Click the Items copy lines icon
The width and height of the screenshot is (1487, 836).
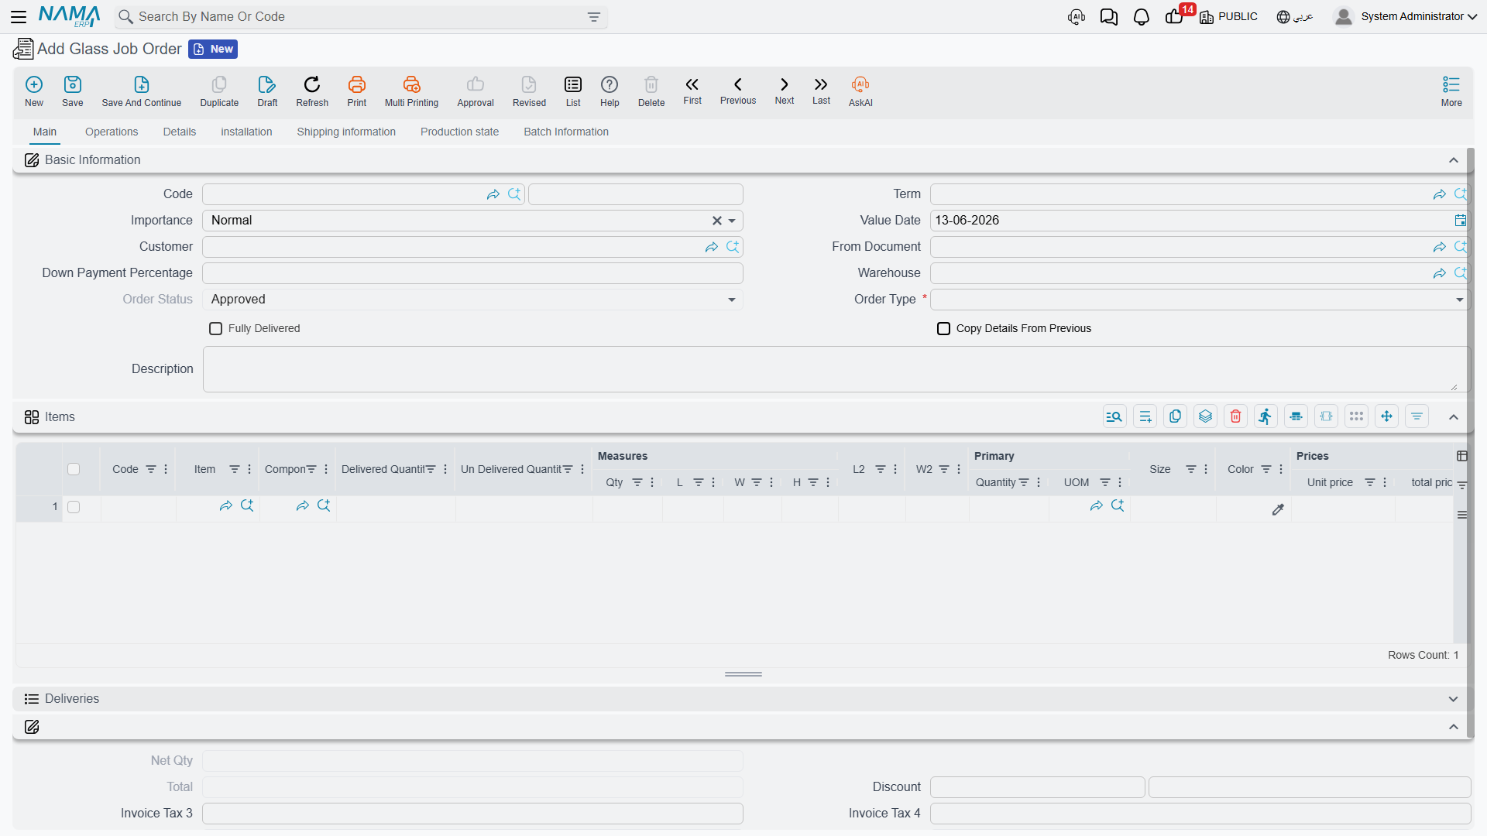[1175, 416]
